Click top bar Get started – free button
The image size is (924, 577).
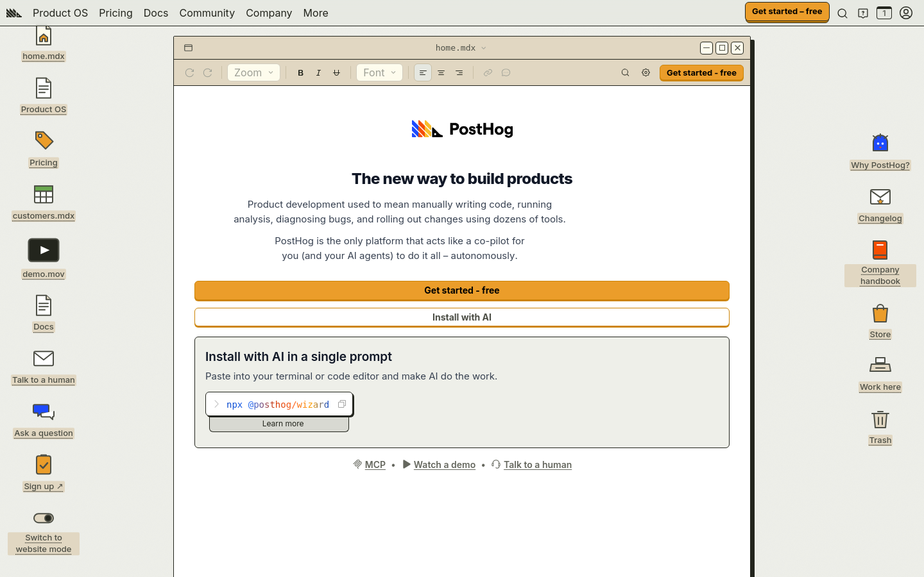[x=787, y=12]
